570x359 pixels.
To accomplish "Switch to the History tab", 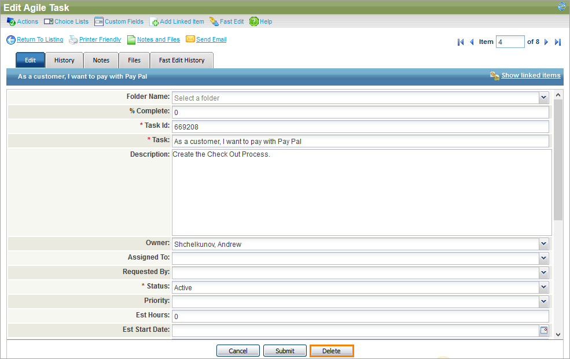I will 64,60.
